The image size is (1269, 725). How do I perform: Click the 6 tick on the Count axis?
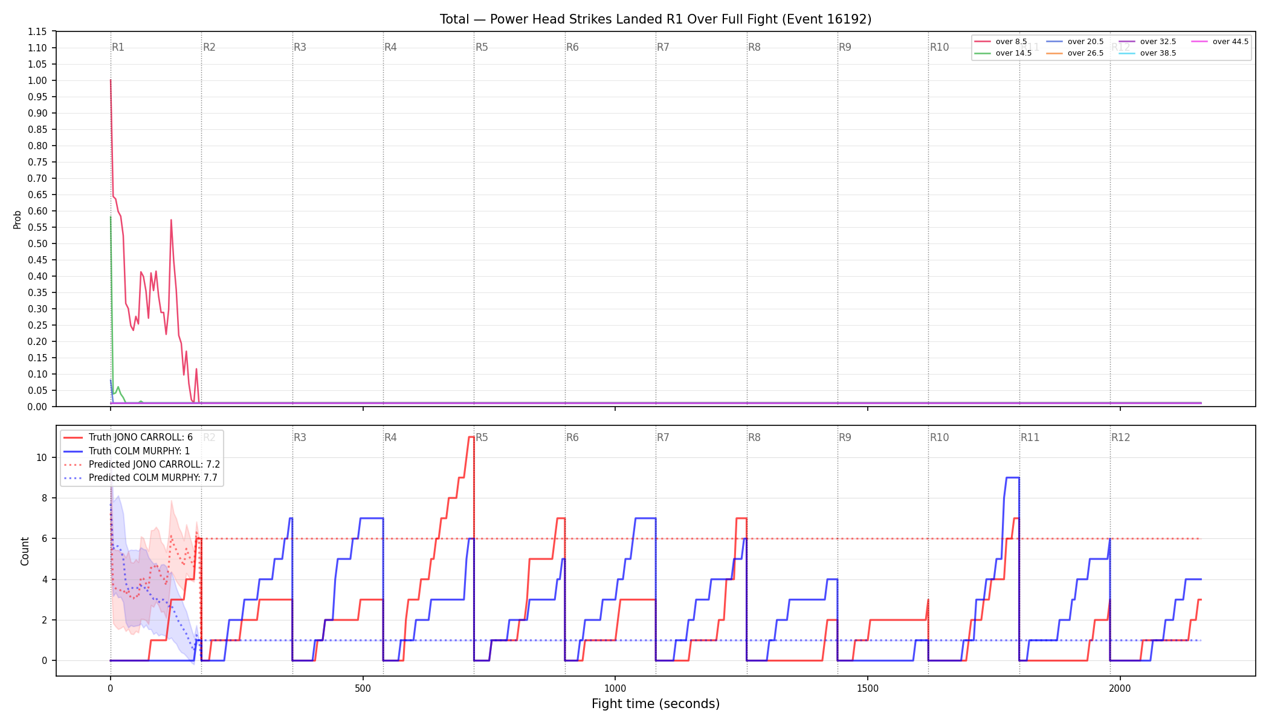click(44, 539)
